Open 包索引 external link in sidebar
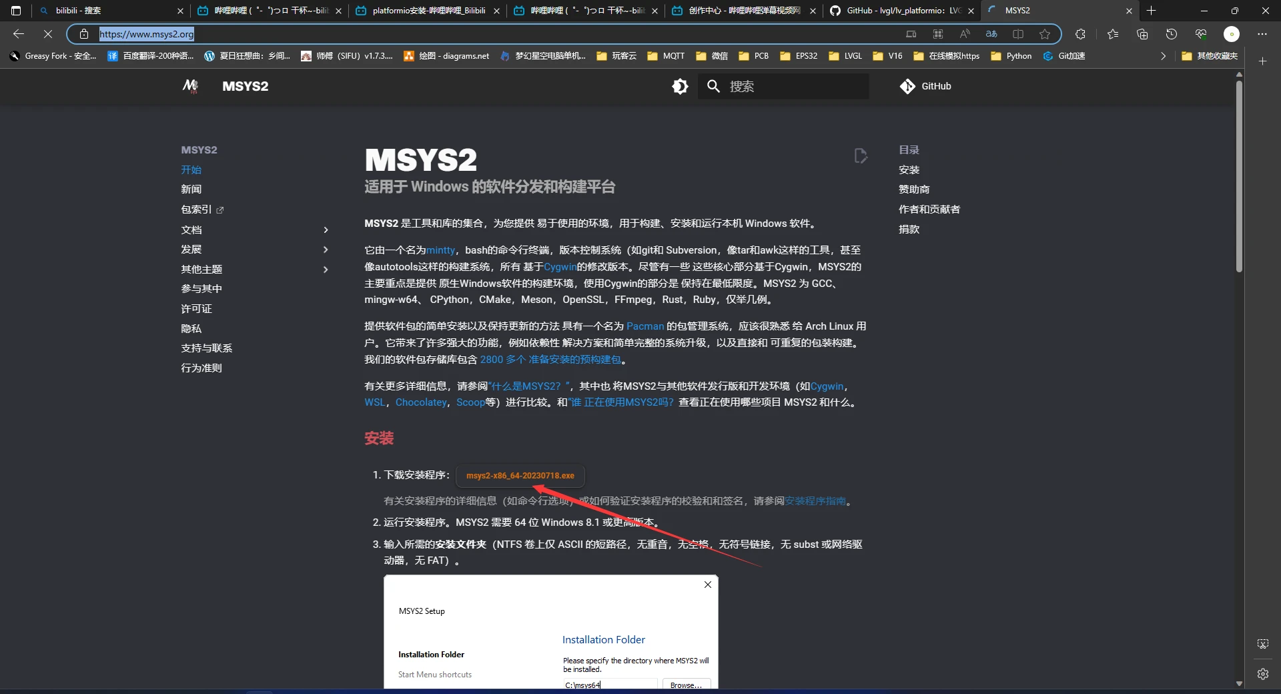Image resolution: width=1281 pixels, height=694 pixels. click(202, 210)
